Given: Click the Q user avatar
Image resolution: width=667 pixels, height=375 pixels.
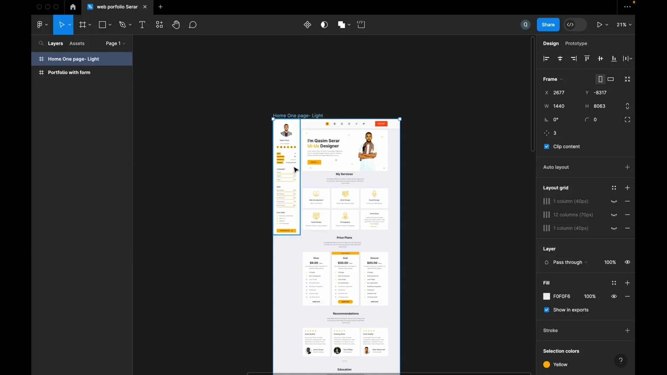Looking at the screenshot, I should point(526,25).
